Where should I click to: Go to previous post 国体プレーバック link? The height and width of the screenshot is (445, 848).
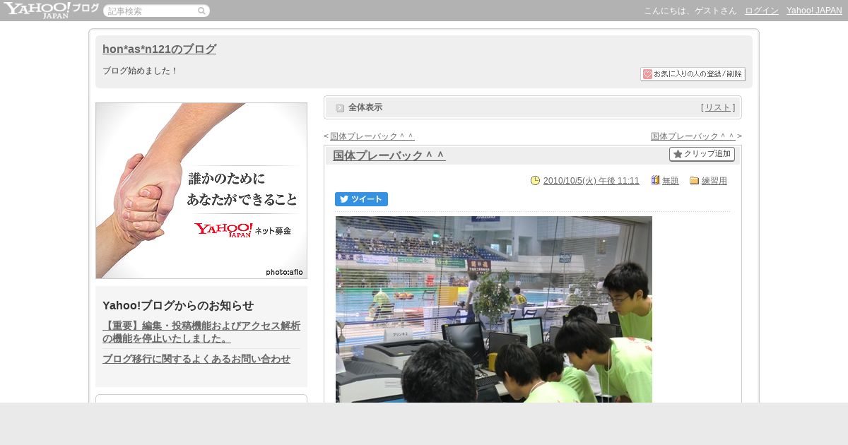pos(372,136)
